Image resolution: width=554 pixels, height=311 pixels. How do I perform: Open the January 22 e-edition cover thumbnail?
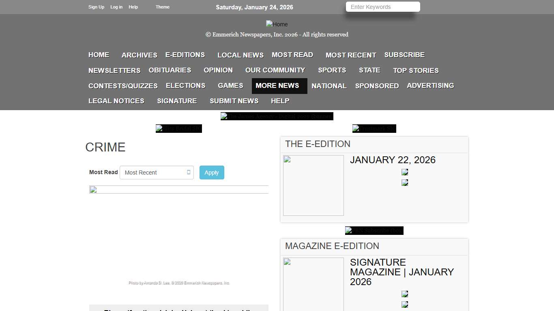click(x=313, y=185)
